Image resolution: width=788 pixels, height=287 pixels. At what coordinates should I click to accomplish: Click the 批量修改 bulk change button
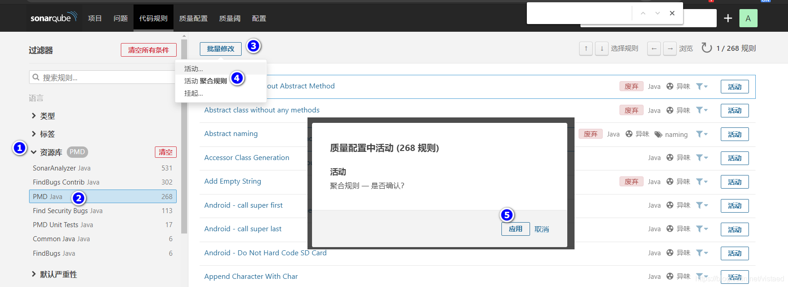(x=221, y=49)
